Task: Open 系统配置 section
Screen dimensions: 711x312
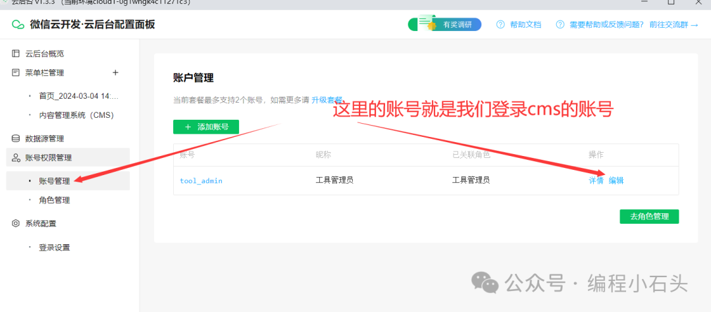Action: [41, 224]
